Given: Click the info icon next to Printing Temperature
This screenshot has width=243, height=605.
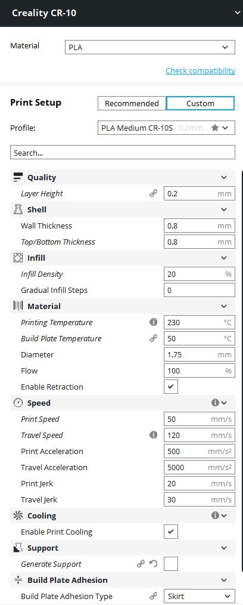Looking at the screenshot, I should [x=153, y=322].
